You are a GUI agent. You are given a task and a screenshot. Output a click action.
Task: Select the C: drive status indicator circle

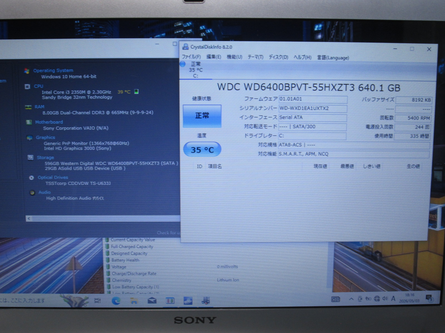183,64
